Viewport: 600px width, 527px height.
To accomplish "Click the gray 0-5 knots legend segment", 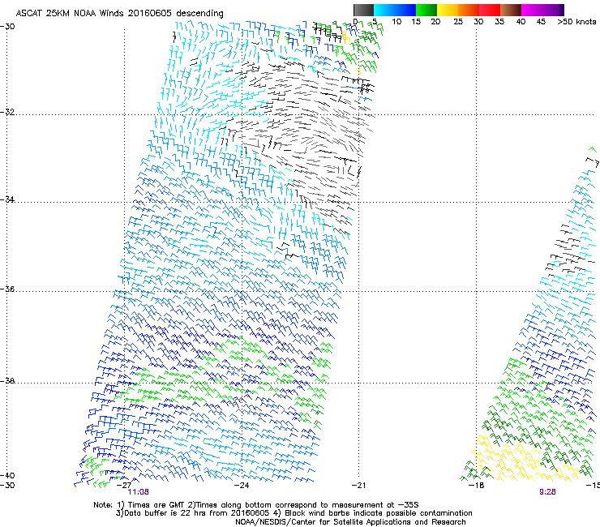I will tap(363, 10).
